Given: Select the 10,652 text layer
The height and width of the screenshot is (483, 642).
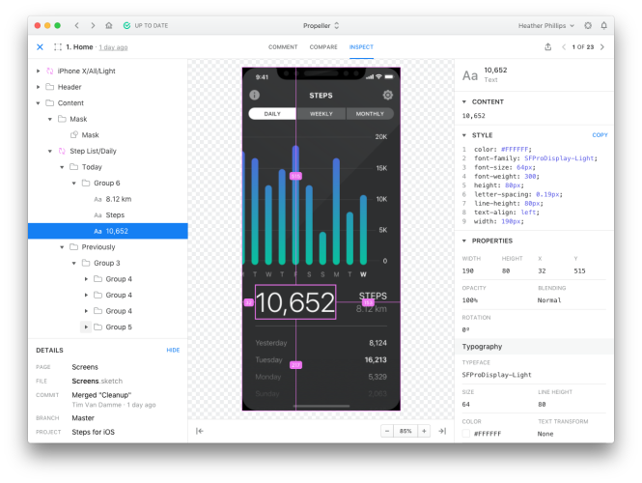Looking at the screenshot, I should (x=108, y=231).
